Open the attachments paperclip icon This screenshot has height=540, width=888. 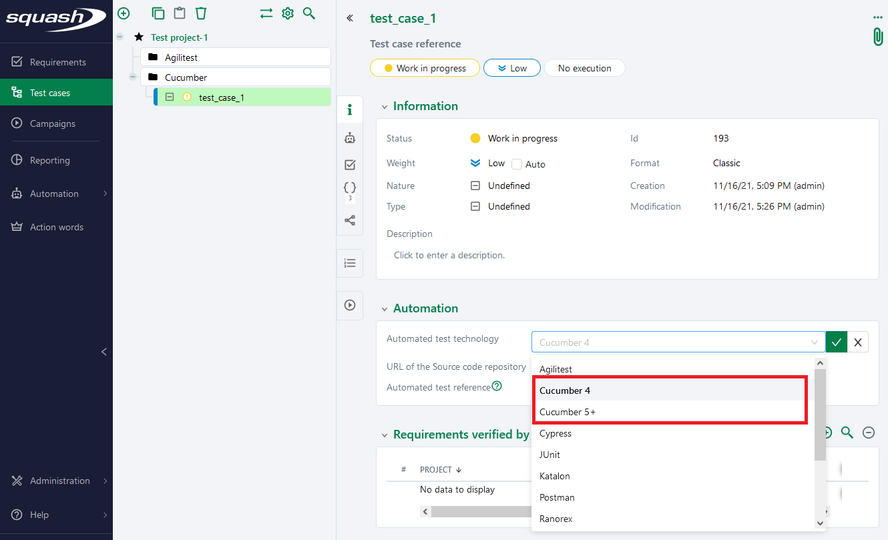pos(878,37)
